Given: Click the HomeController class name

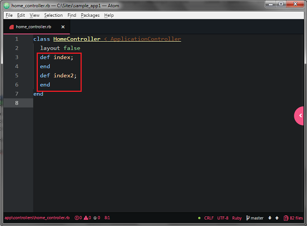Looking at the screenshot, I should click(77, 39).
